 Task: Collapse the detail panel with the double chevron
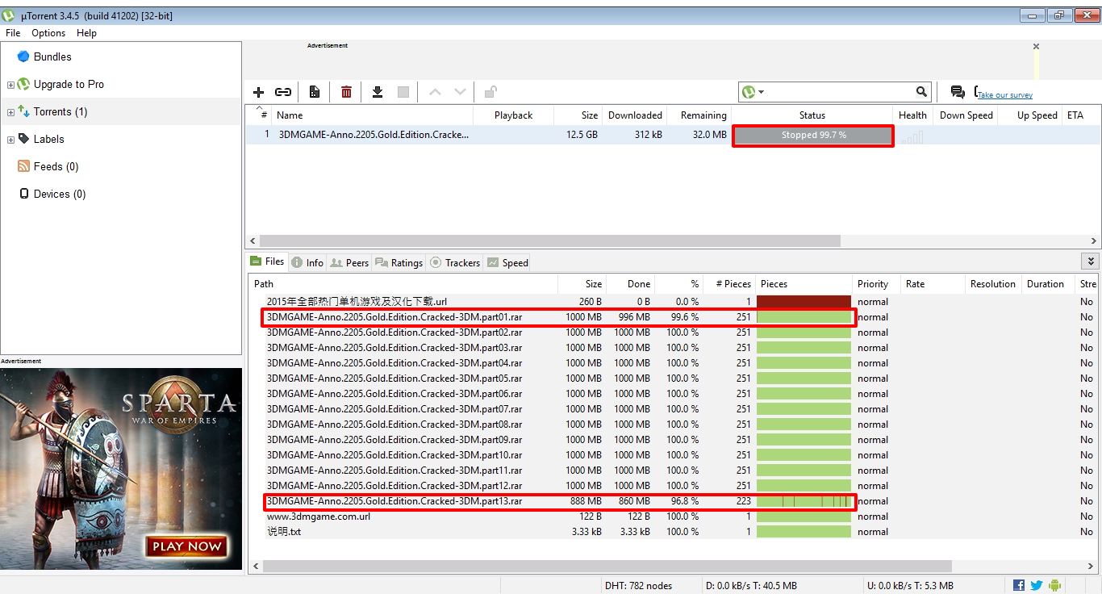(x=1090, y=261)
